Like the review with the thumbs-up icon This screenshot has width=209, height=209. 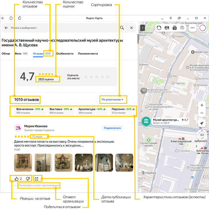point(16,179)
